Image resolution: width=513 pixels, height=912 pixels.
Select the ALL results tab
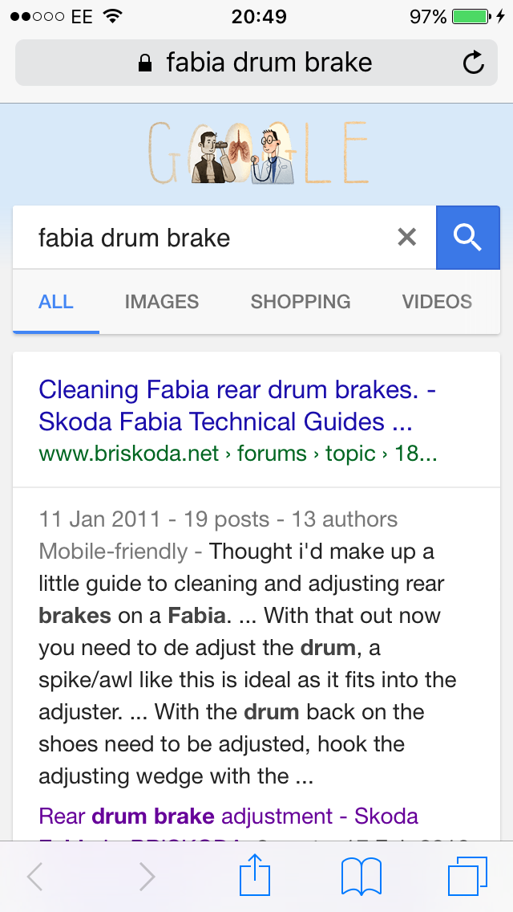coord(55,302)
